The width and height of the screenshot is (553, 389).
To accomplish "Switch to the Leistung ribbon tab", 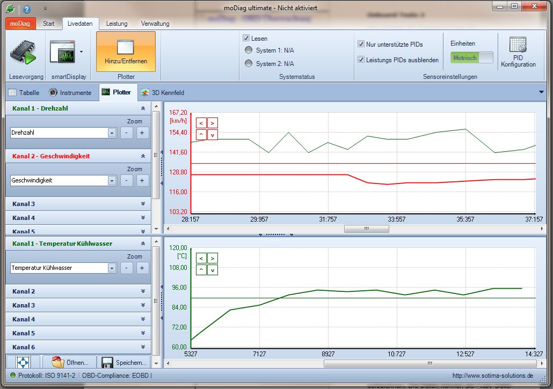I will pyautogui.click(x=117, y=24).
